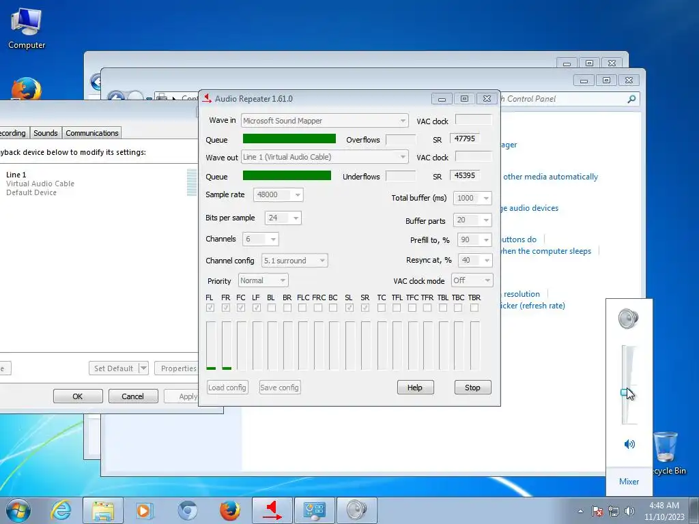699x524 pixels.
Task: Select the Line 1 playback device
Action: (98, 183)
